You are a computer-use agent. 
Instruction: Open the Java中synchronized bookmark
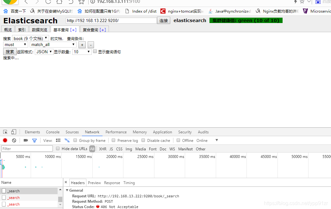pos(230,11)
